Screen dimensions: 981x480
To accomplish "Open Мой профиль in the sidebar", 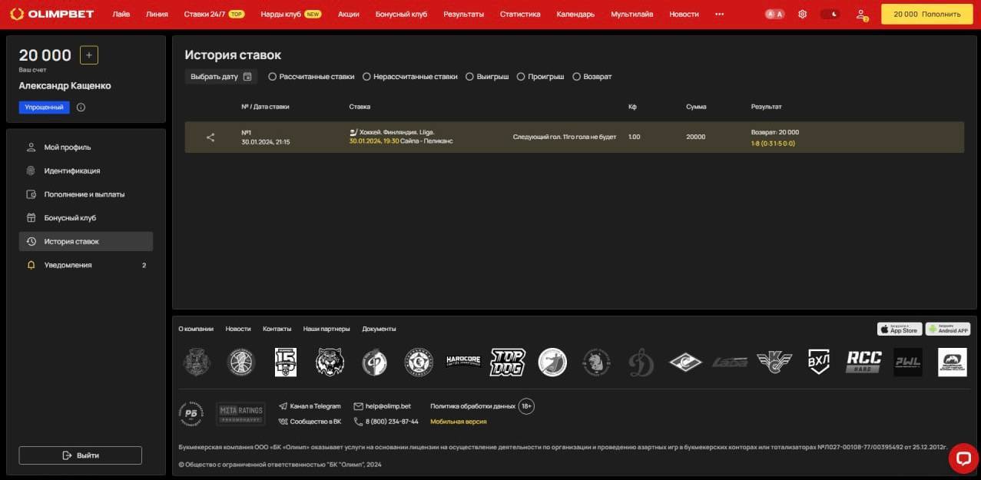I will point(86,147).
